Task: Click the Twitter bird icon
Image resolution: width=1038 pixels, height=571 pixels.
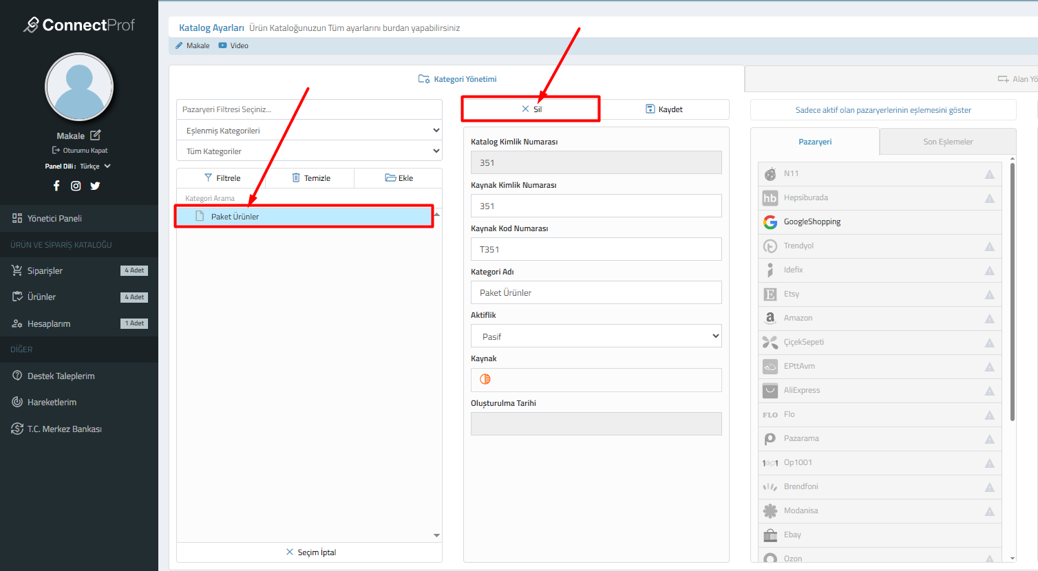Action: click(x=95, y=186)
